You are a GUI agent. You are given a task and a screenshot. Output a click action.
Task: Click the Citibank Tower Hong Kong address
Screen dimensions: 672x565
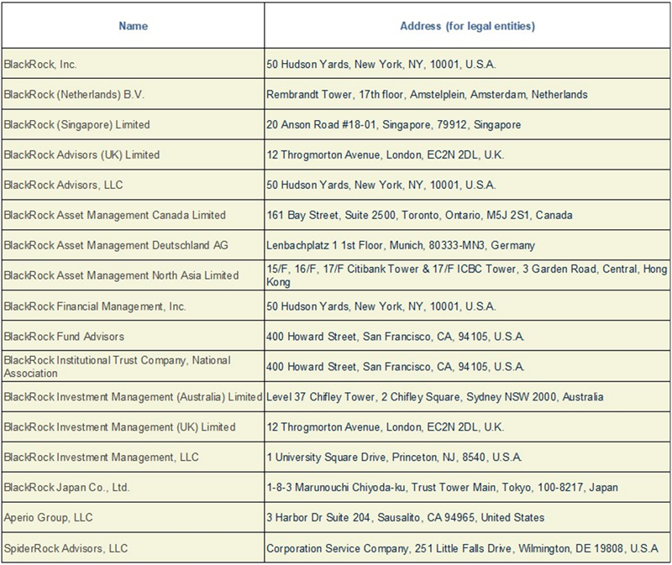(467, 275)
